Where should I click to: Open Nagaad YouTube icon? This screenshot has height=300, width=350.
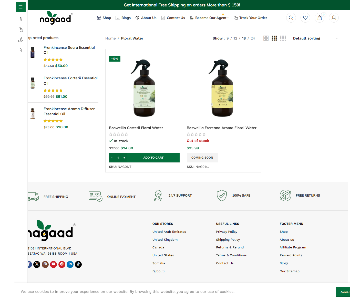coord(54,264)
